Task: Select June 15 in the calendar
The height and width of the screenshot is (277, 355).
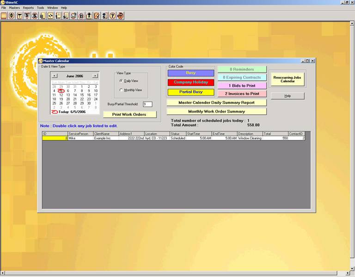Action: click(x=82, y=95)
